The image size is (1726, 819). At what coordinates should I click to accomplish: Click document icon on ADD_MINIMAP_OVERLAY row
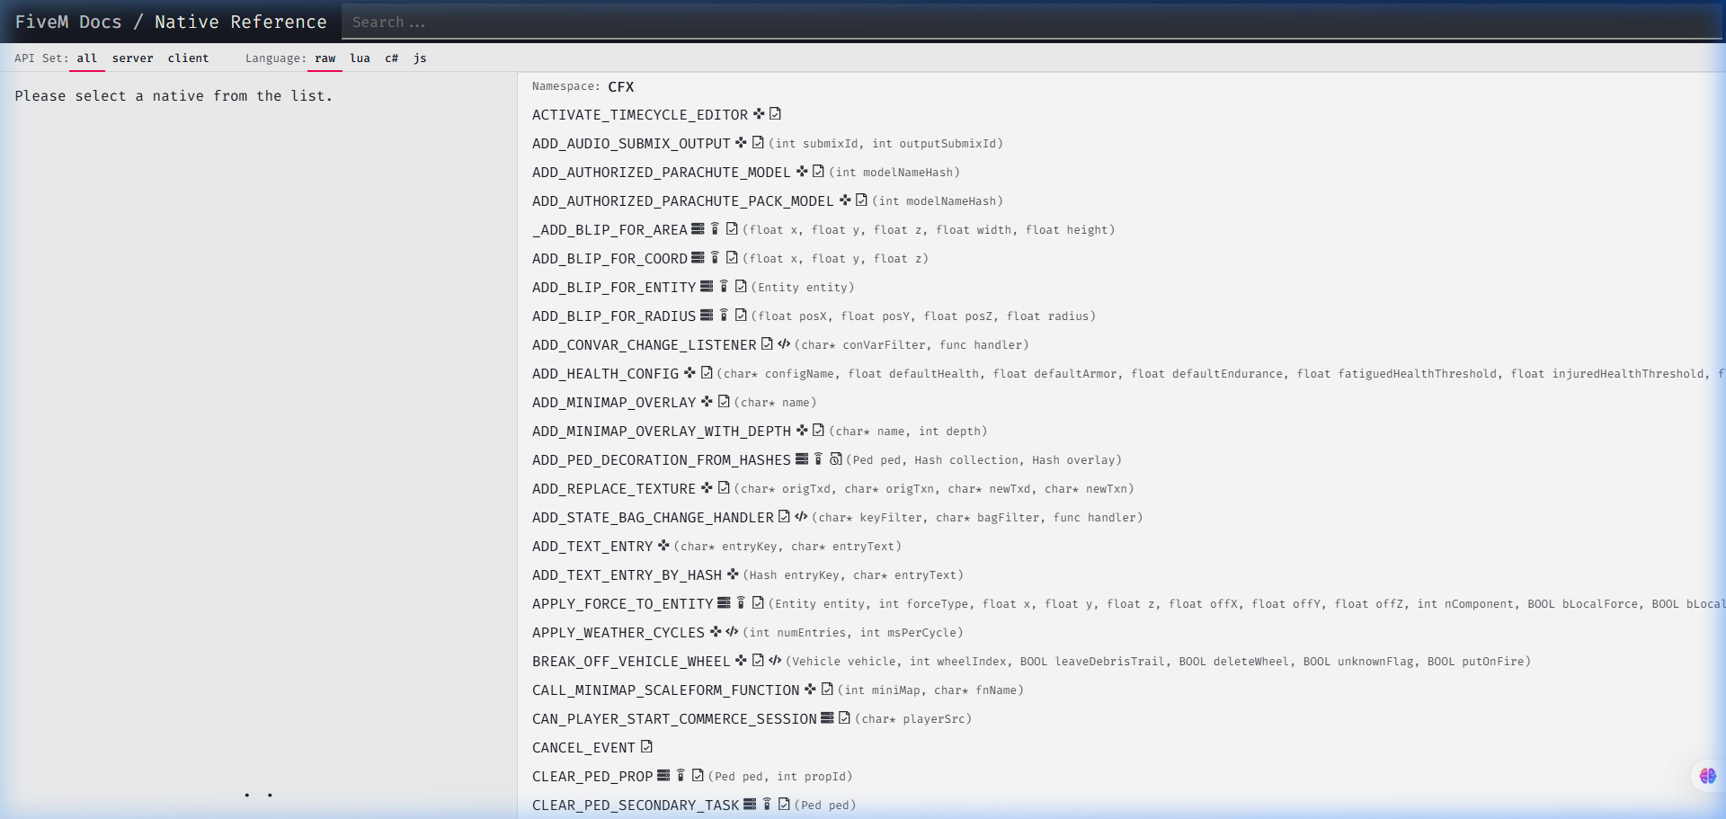pyautogui.click(x=724, y=402)
